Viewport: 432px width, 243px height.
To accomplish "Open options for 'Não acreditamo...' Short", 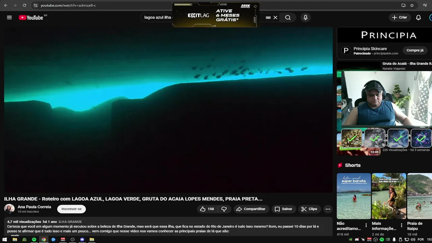I will (366, 225).
